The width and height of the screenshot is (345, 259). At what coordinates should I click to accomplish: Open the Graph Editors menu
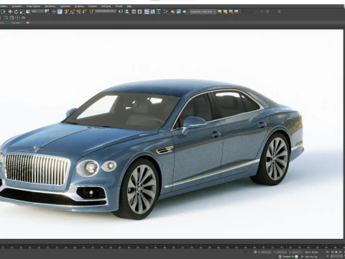(x=33, y=6)
